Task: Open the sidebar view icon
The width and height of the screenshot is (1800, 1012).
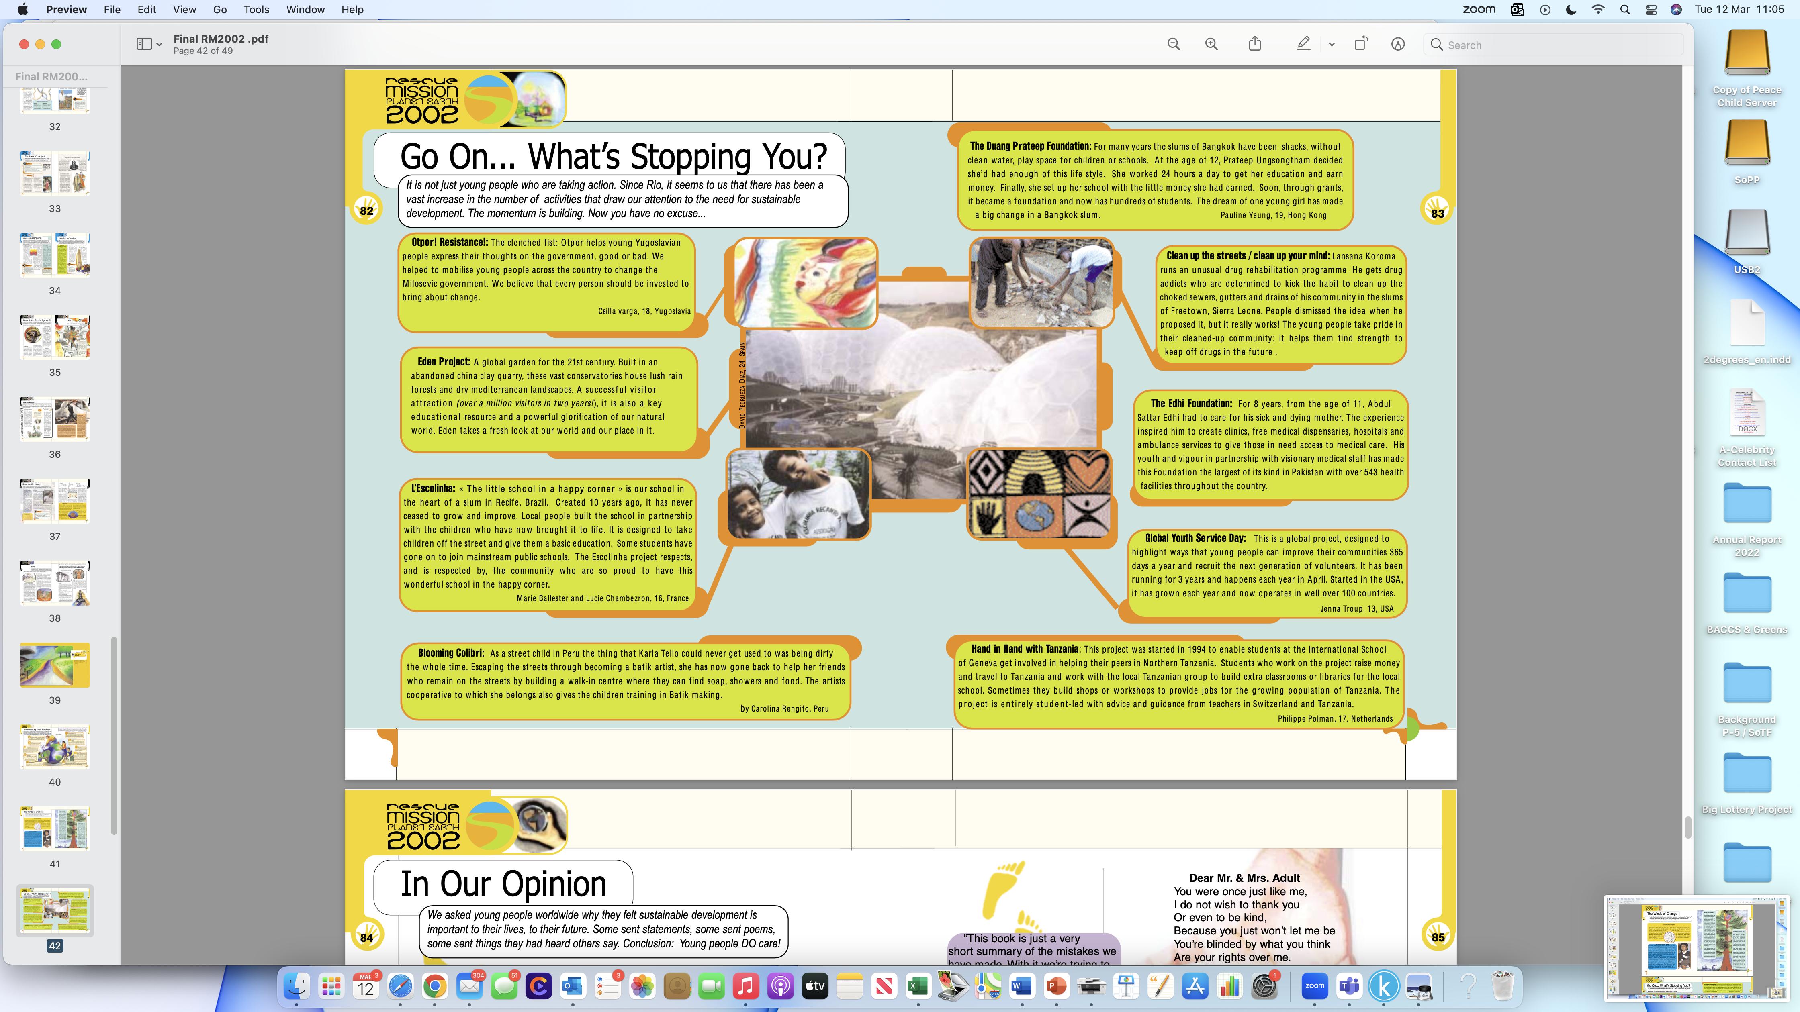Action: click(x=144, y=44)
